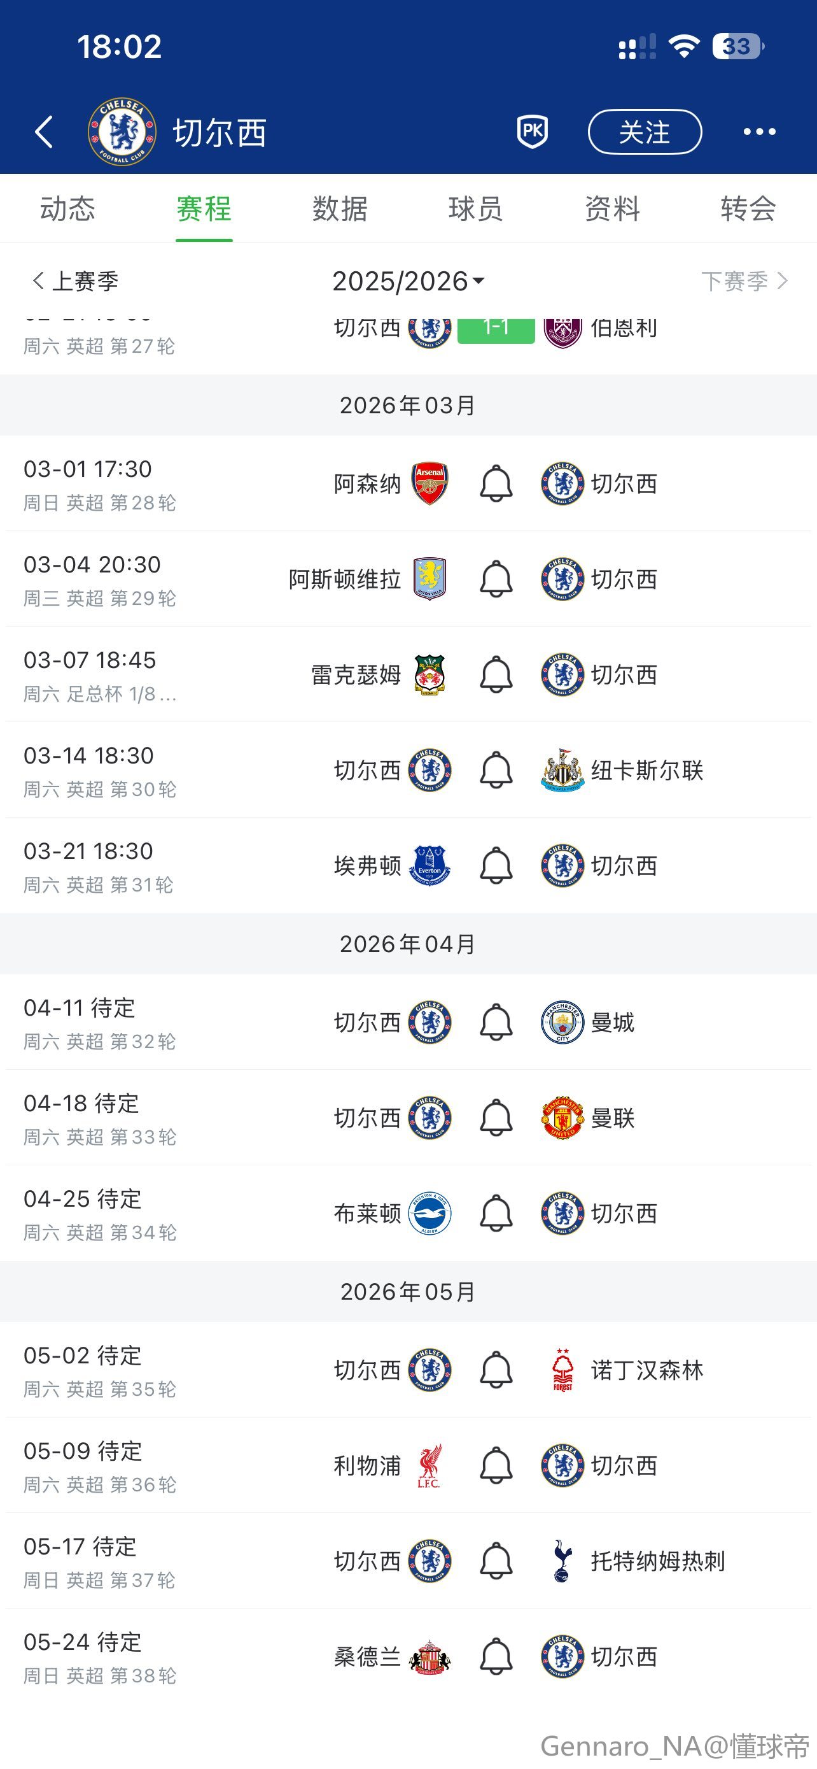Open the 转会 transfers tab
The image size is (817, 1769).
[x=748, y=209]
